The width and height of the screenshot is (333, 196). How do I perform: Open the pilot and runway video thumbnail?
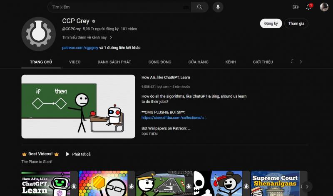tap(164, 184)
